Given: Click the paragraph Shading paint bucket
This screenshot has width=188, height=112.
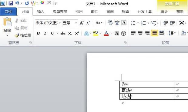Looking at the screenshot, I should tap(183, 33).
